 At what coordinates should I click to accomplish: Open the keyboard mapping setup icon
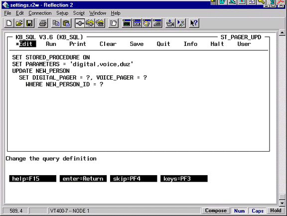(157, 23)
